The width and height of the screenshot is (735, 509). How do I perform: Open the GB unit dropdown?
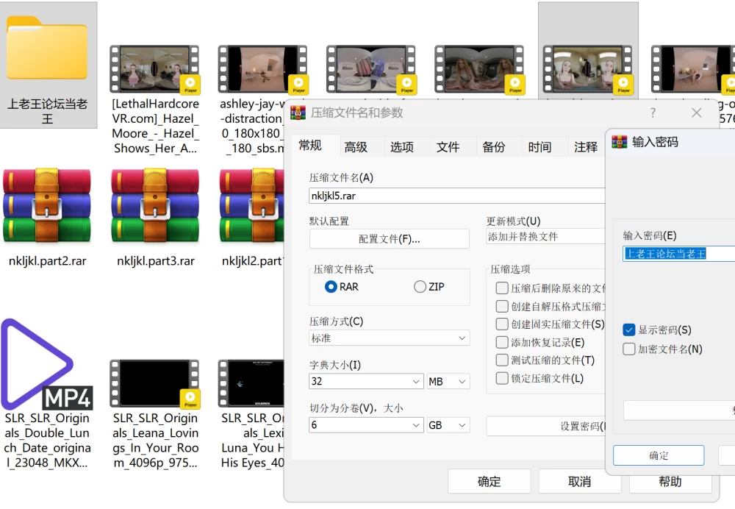click(x=448, y=425)
